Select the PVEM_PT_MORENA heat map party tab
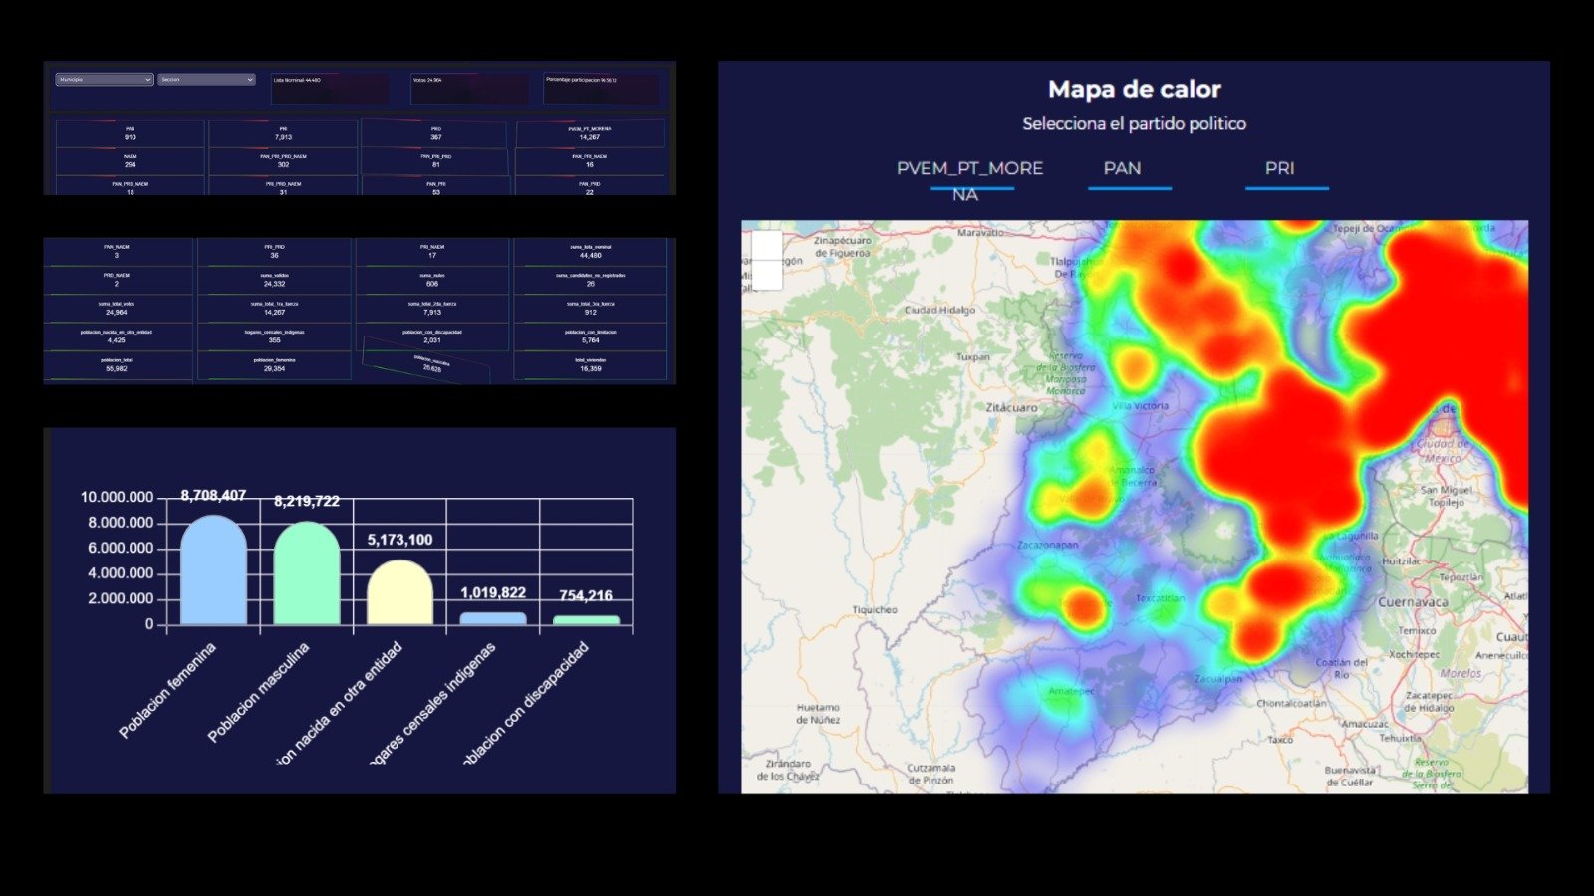This screenshot has width=1594, height=896. 969,170
